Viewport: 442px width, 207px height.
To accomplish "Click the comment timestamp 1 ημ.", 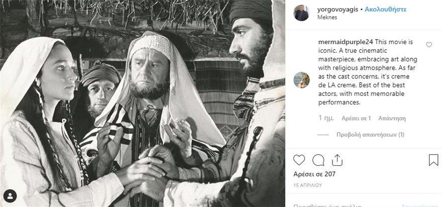I will [x=326, y=119].
